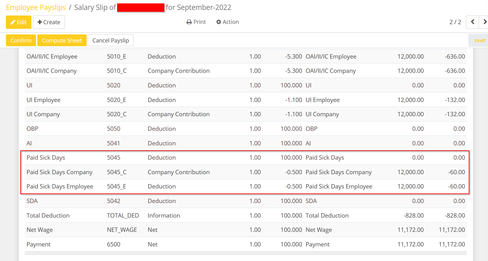Click code cell 6500
Viewport: 488px width, 261px height.
[113, 244]
